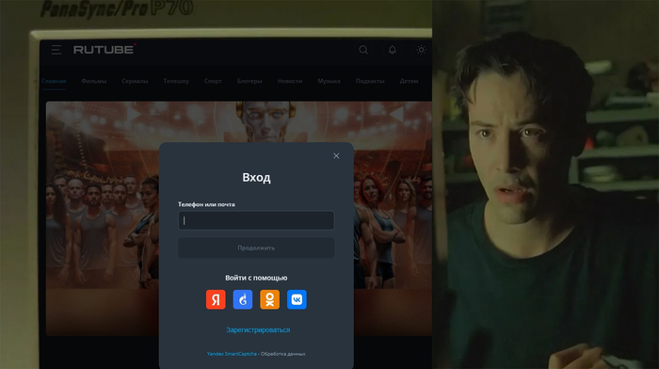Open the search magnifier icon
Image resolution: width=659 pixels, height=369 pixels.
tap(363, 50)
